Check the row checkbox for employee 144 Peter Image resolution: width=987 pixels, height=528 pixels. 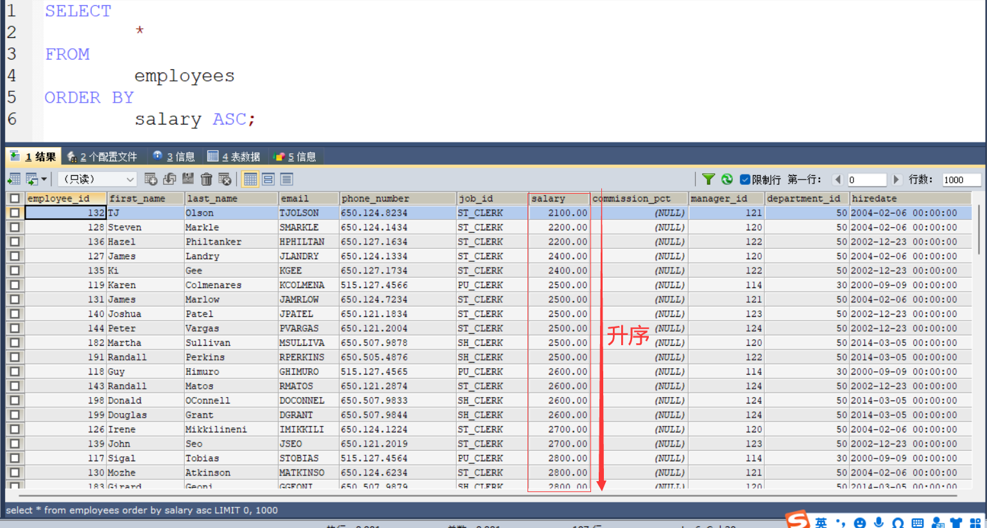click(15, 328)
